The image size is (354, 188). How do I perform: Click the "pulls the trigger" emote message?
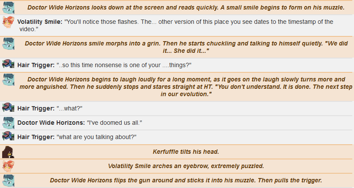click(x=186, y=180)
